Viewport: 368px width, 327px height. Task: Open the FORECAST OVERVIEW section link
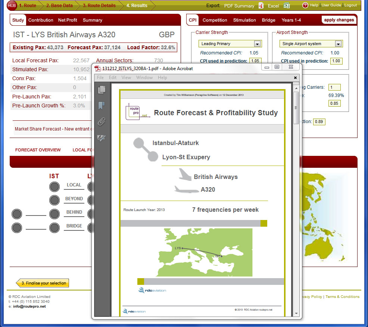[38, 150]
